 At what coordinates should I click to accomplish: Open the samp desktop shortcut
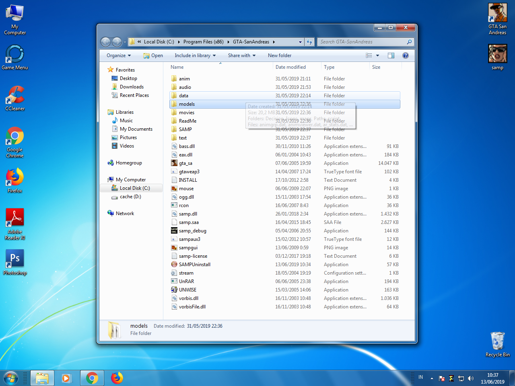[x=498, y=57]
